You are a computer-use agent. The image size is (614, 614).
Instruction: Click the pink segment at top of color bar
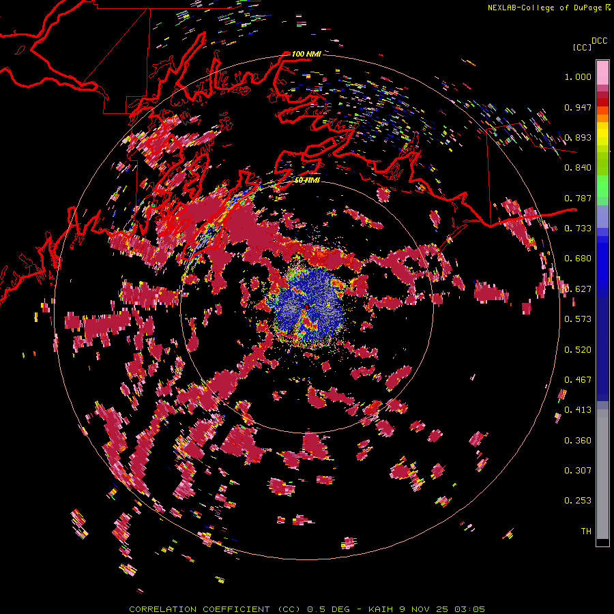(602, 72)
